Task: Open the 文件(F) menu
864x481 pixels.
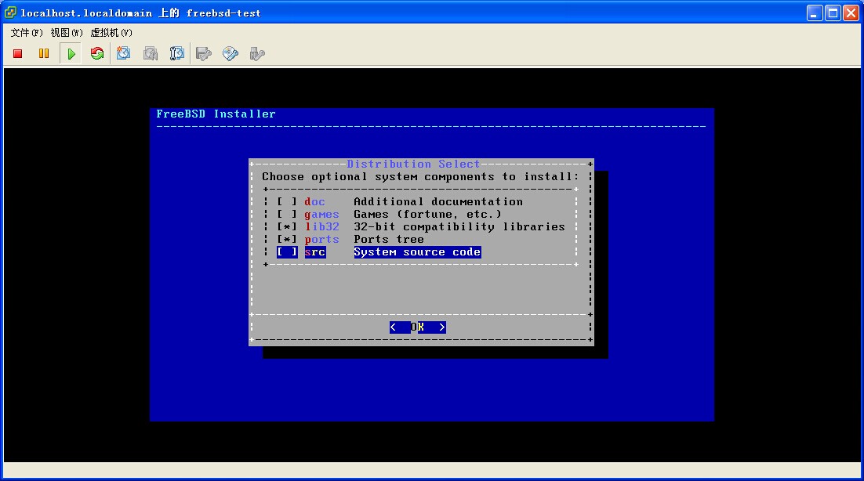Action: coord(27,33)
